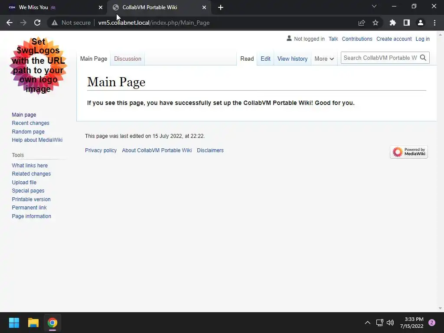Open the Disclaimers link
The image size is (444, 333).
210,150
